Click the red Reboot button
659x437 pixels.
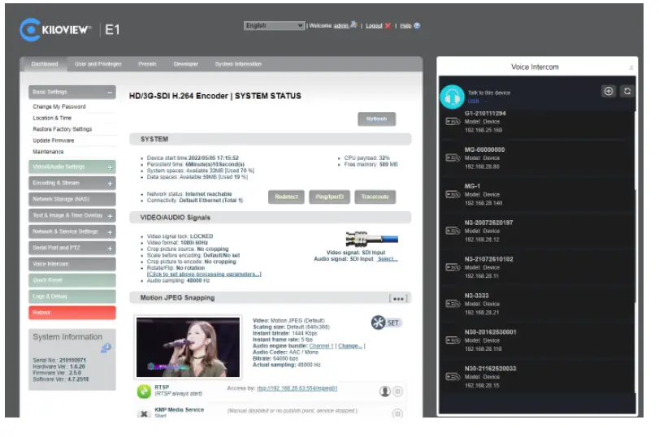tap(72, 313)
